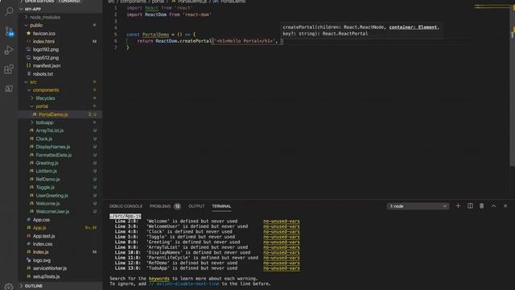Open the Extensions view
515x290 pixels.
(9, 69)
